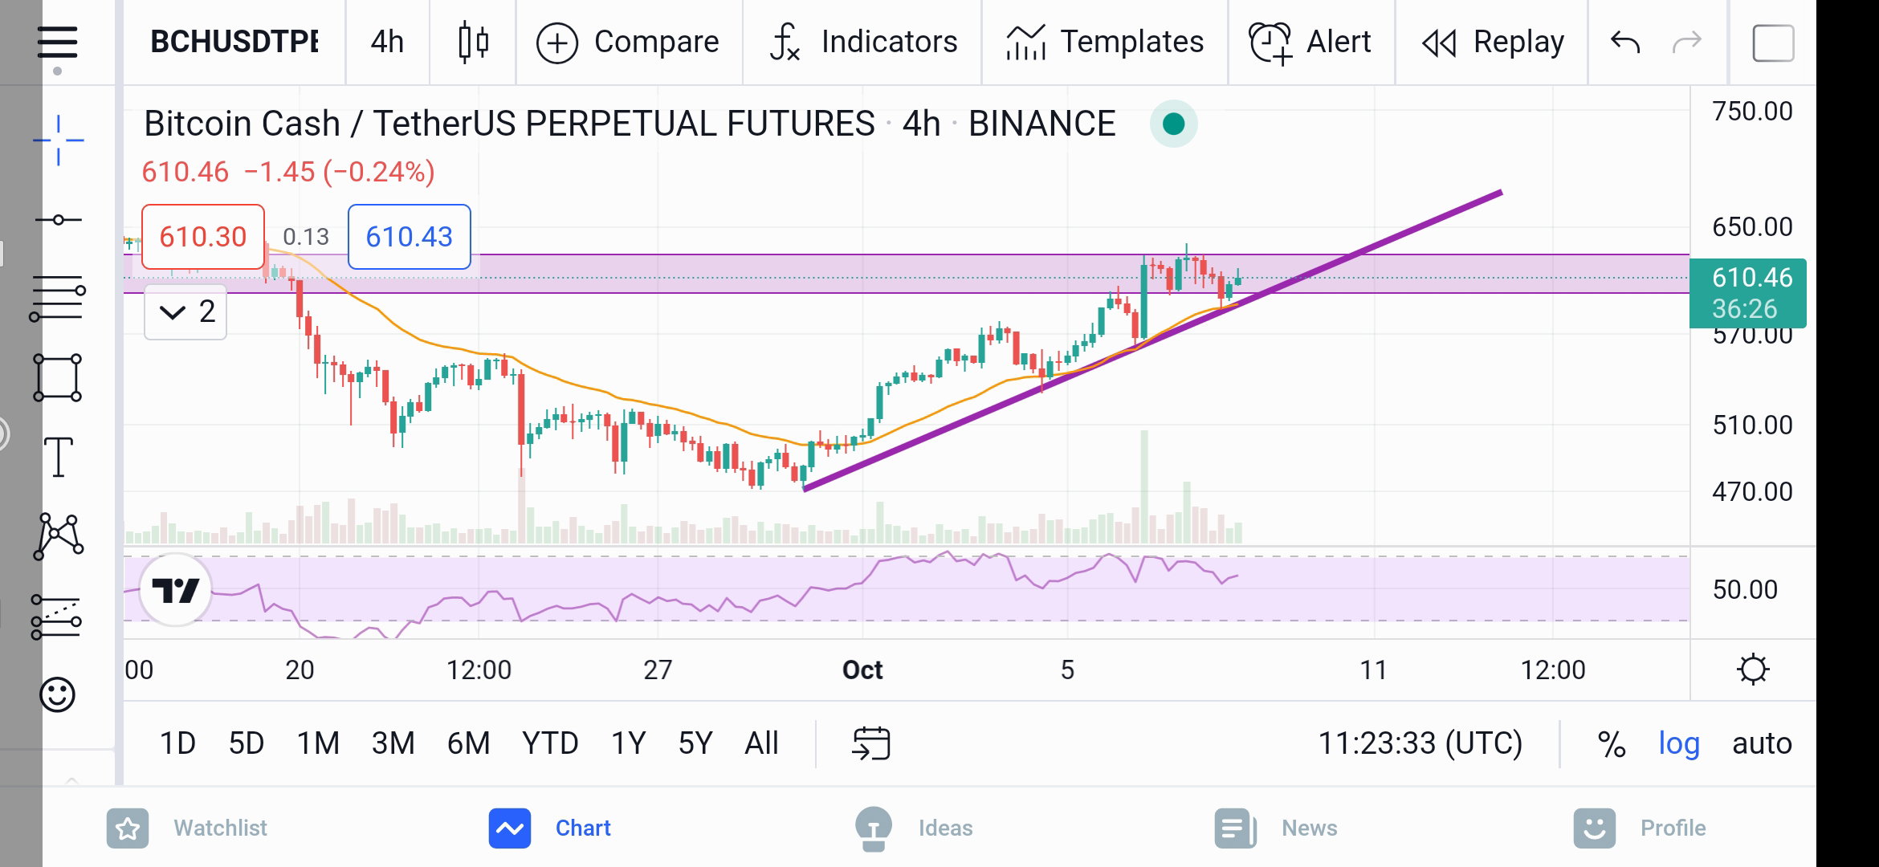This screenshot has height=867, width=1879.
Task: Switch to the Ideas tab
Action: click(x=914, y=828)
